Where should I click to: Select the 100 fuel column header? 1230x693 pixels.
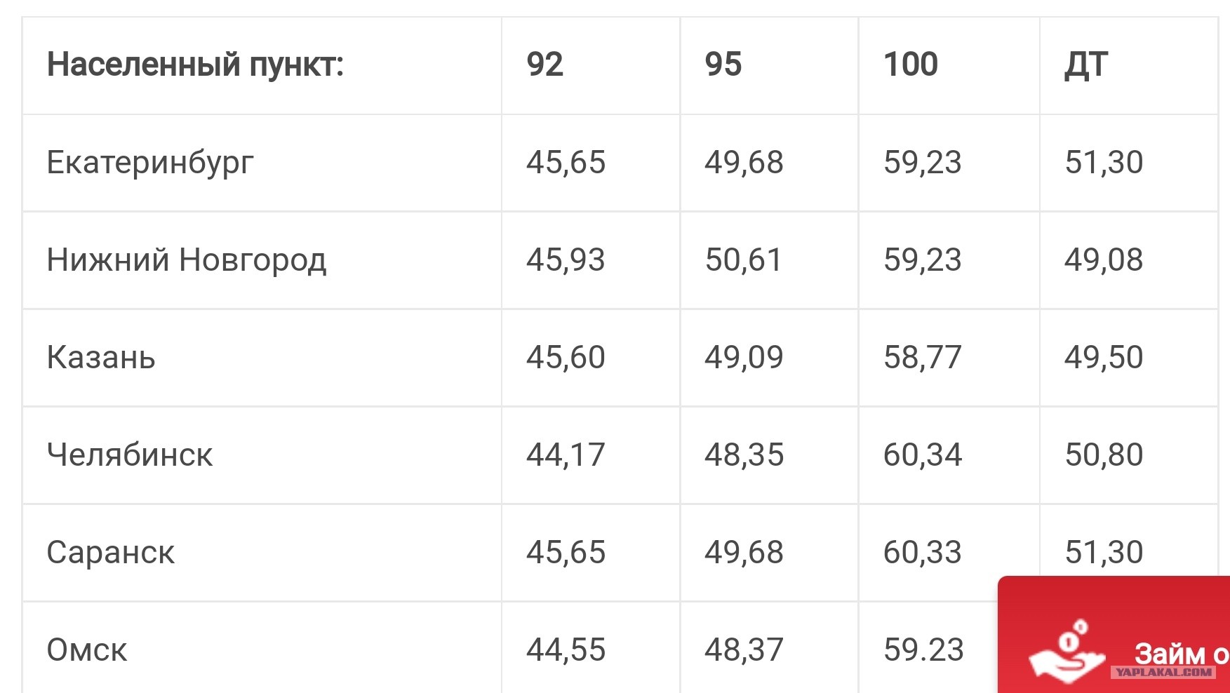coord(910,65)
